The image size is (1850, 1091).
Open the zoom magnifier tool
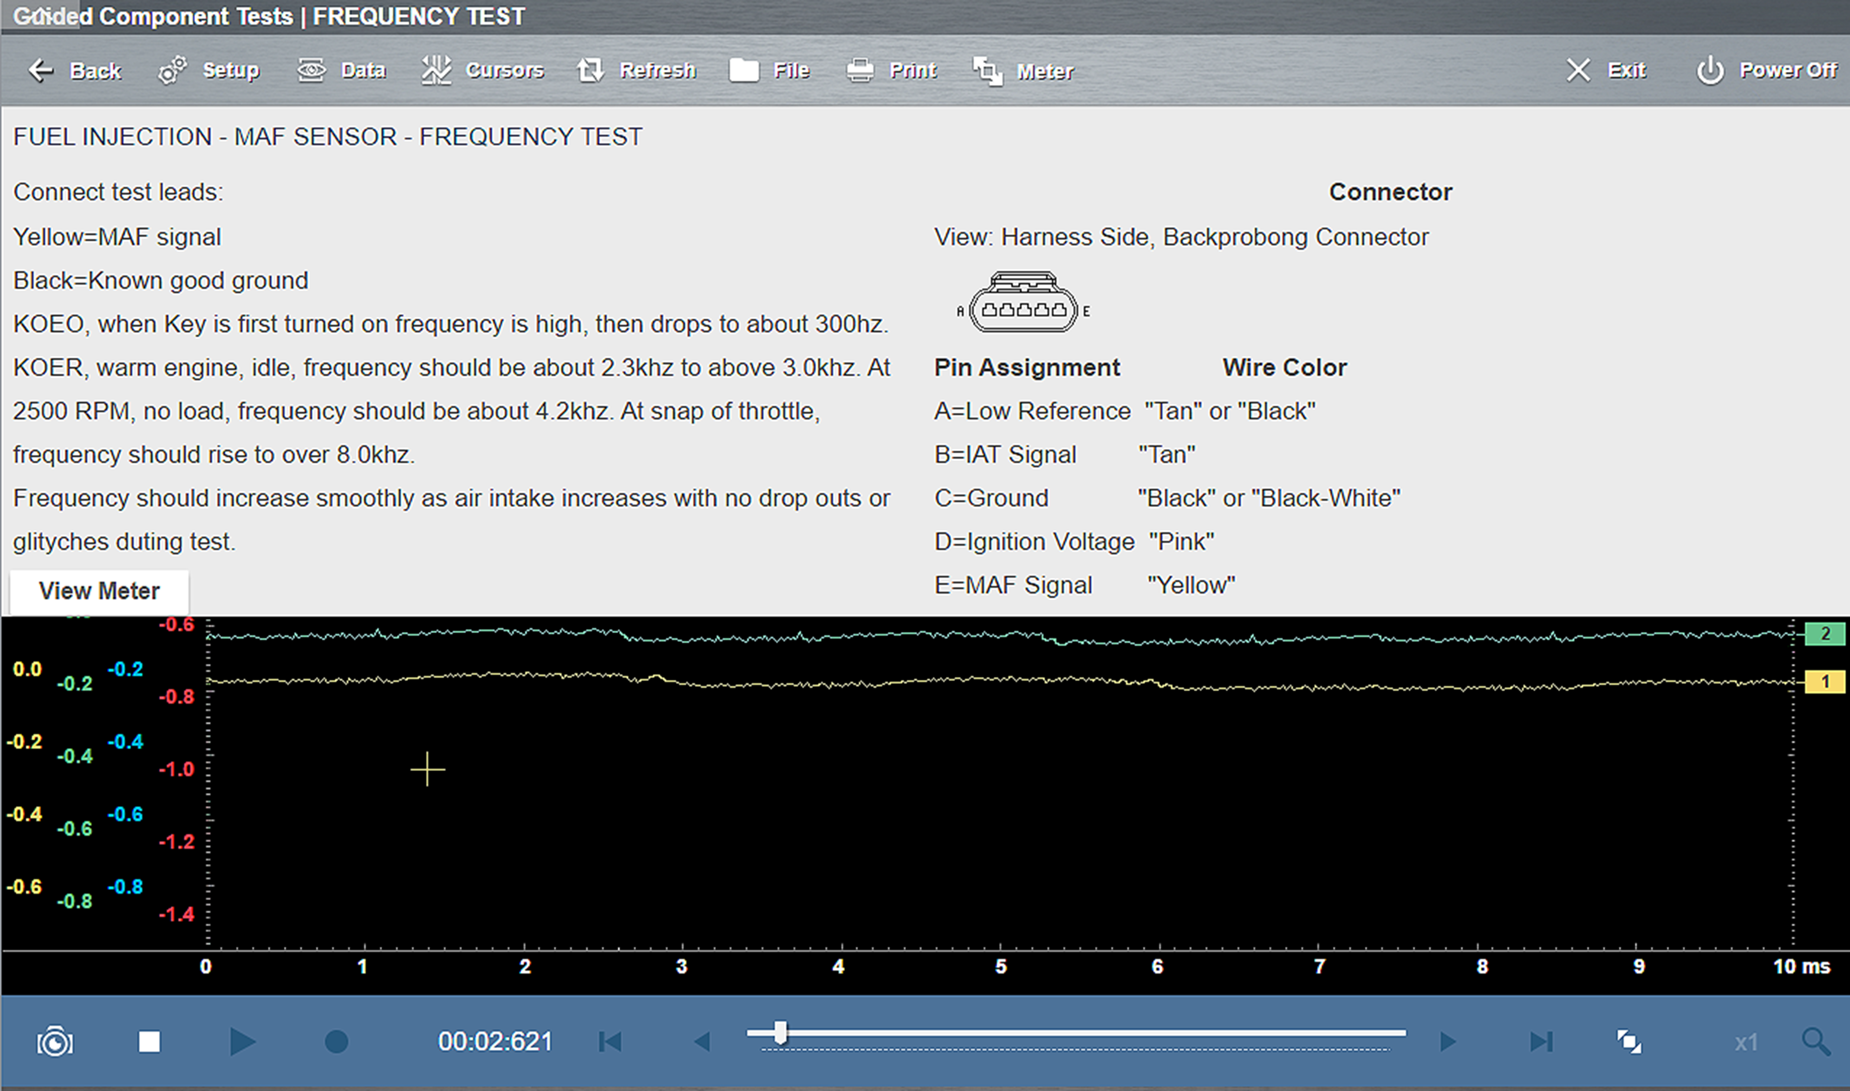click(1816, 1042)
